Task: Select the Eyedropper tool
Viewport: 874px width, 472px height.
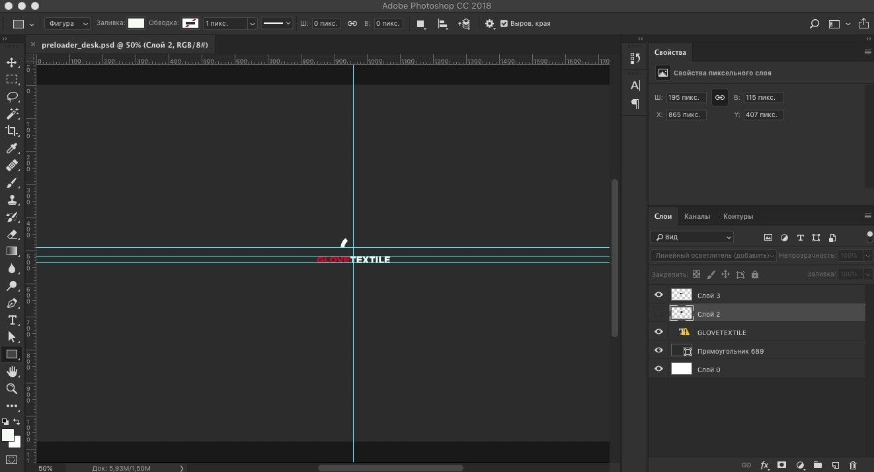Action: click(12, 149)
